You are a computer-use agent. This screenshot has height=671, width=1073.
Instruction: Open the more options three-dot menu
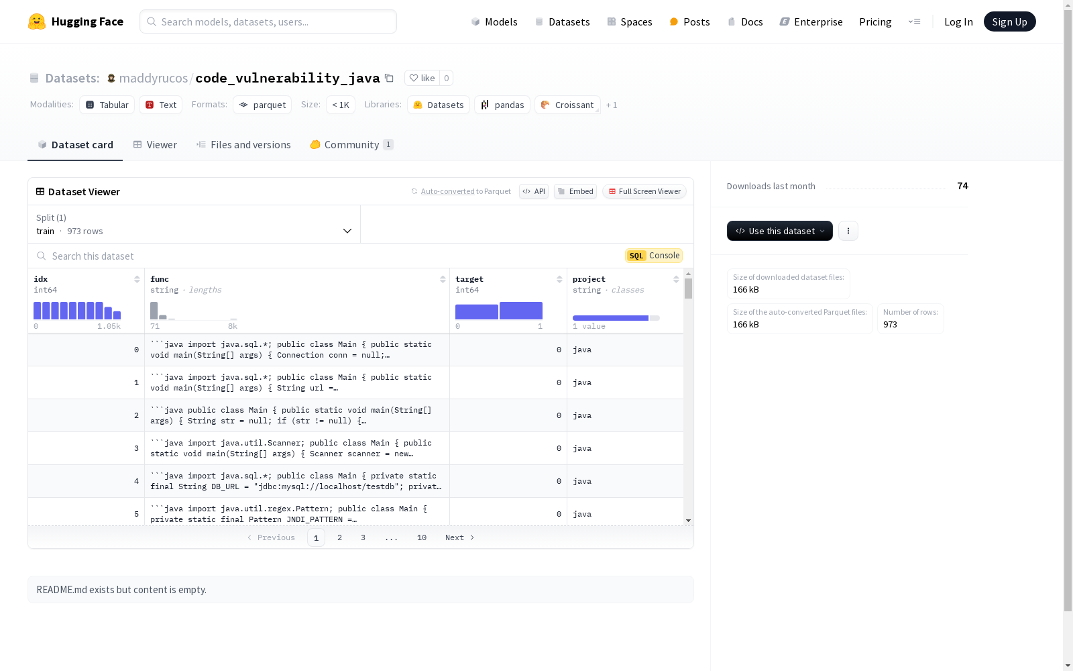click(x=848, y=231)
